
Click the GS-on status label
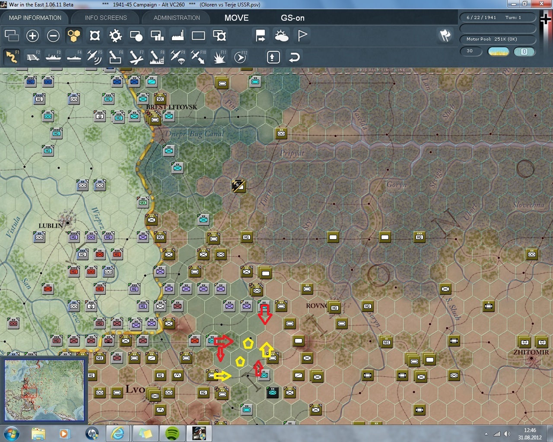pos(292,18)
